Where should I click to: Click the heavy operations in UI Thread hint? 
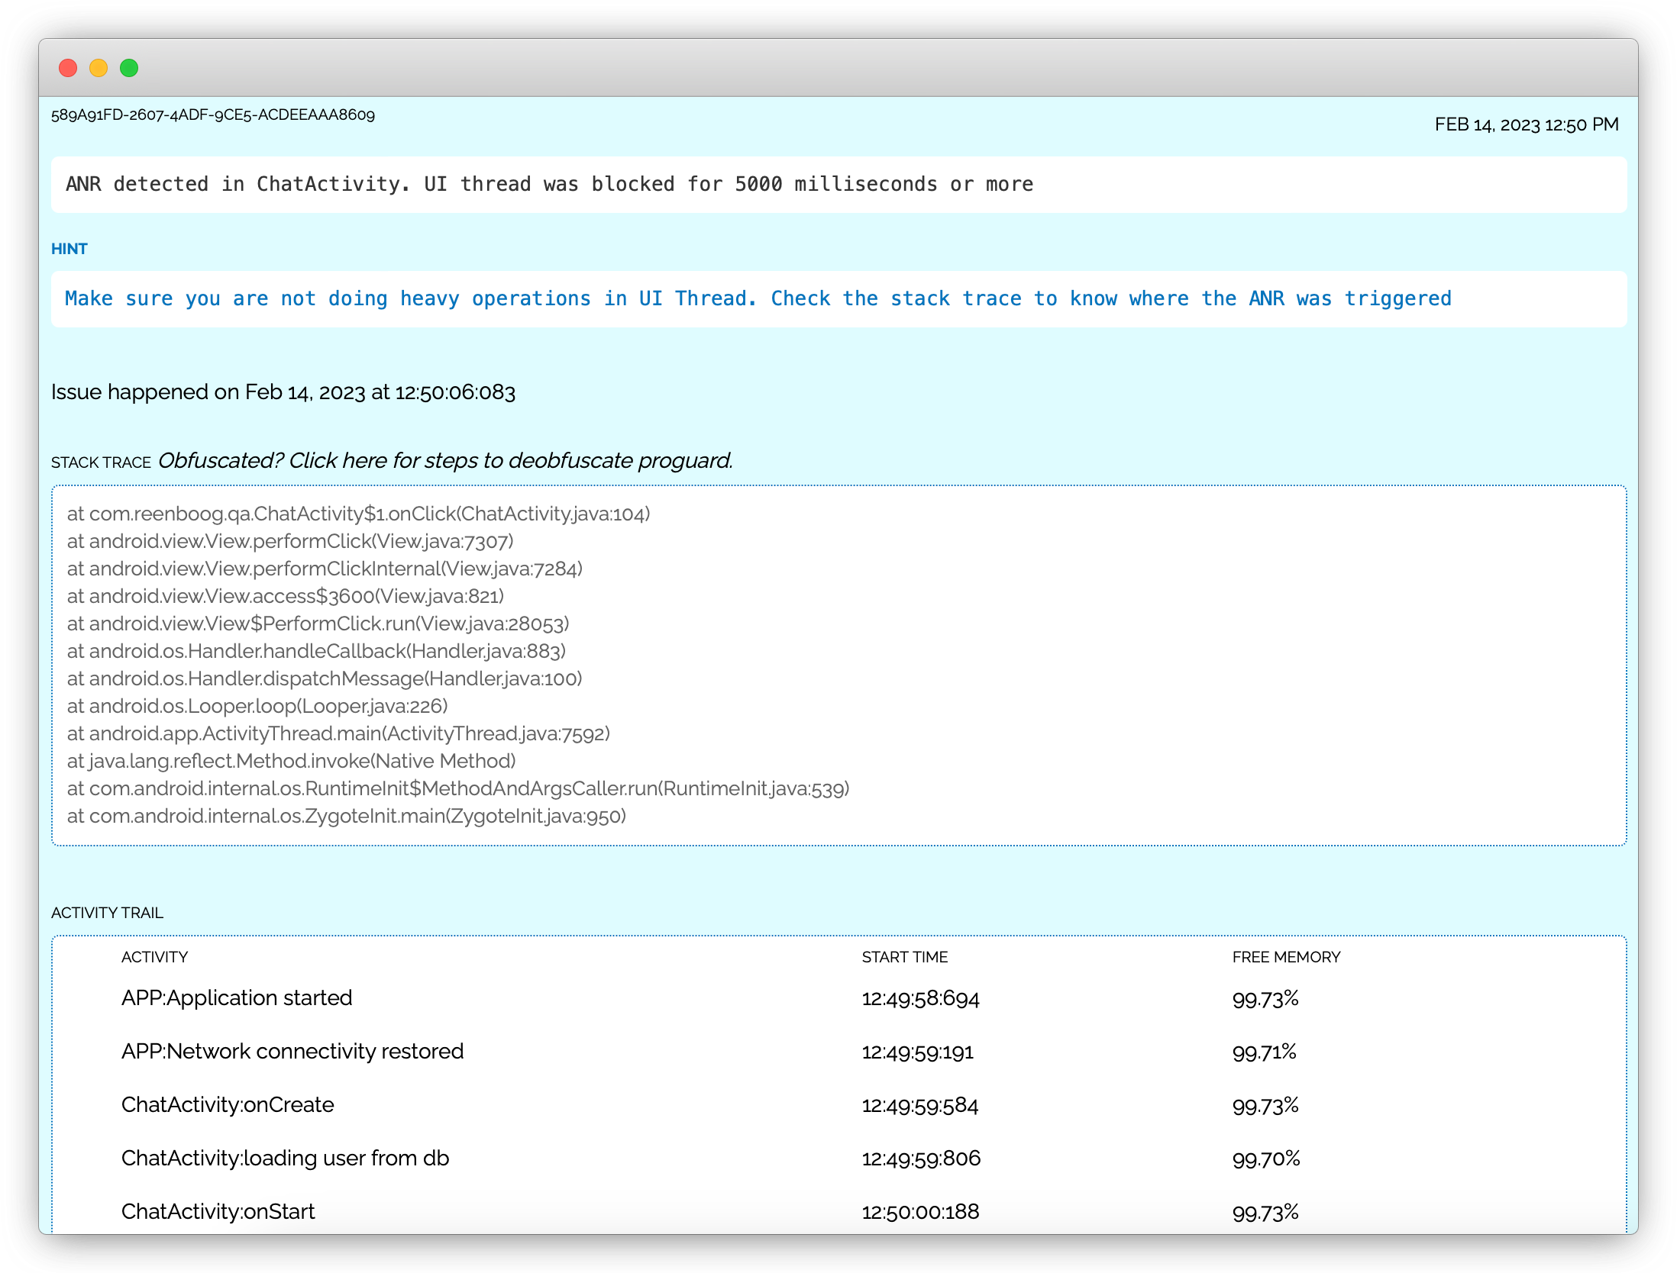point(758,299)
